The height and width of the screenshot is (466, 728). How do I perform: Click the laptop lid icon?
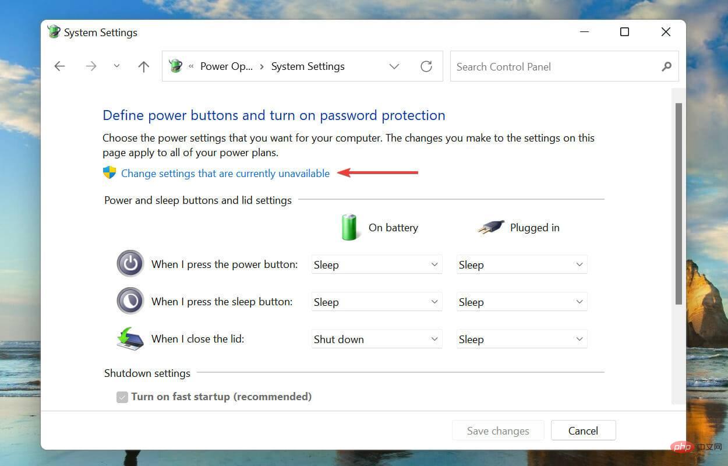[129, 338]
